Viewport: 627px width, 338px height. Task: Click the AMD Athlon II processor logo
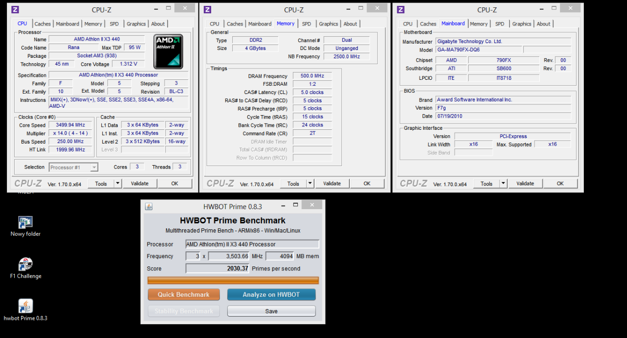tap(168, 51)
